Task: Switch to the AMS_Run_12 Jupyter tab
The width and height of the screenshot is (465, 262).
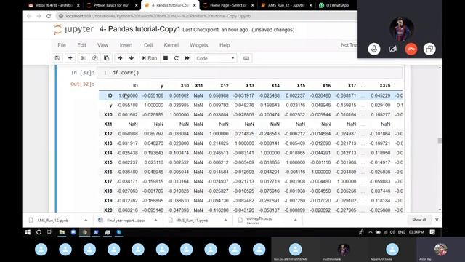Action: [x=286, y=5]
